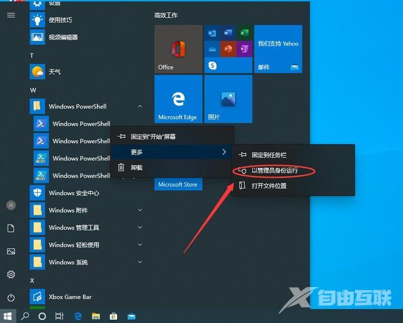Click the 高效工作 tile group title

tap(166, 15)
